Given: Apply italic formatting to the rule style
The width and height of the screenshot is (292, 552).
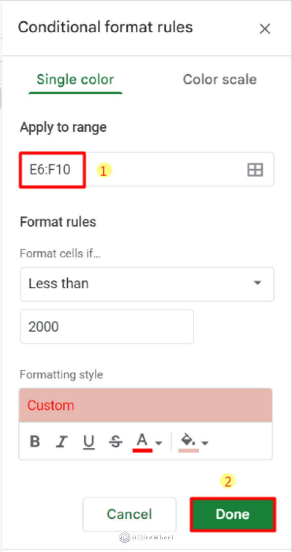Looking at the screenshot, I should [x=62, y=442].
